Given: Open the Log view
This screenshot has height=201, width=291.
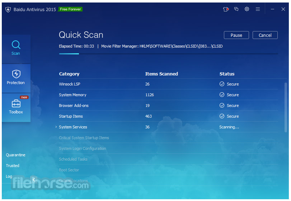Looking at the screenshot, I should pyautogui.click(x=9, y=176).
